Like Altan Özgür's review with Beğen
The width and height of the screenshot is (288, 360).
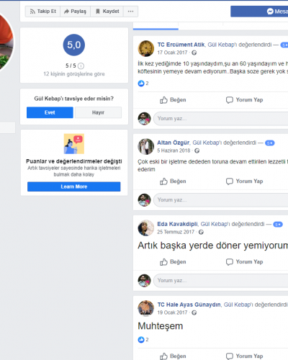pyautogui.click(x=173, y=181)
